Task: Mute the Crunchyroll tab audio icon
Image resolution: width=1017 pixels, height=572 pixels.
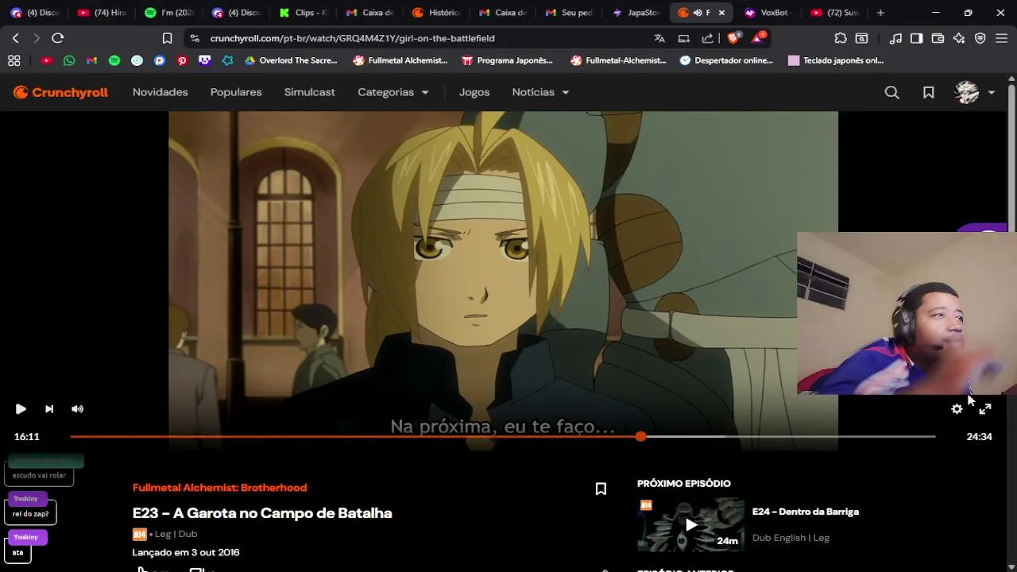Action: 697,13
